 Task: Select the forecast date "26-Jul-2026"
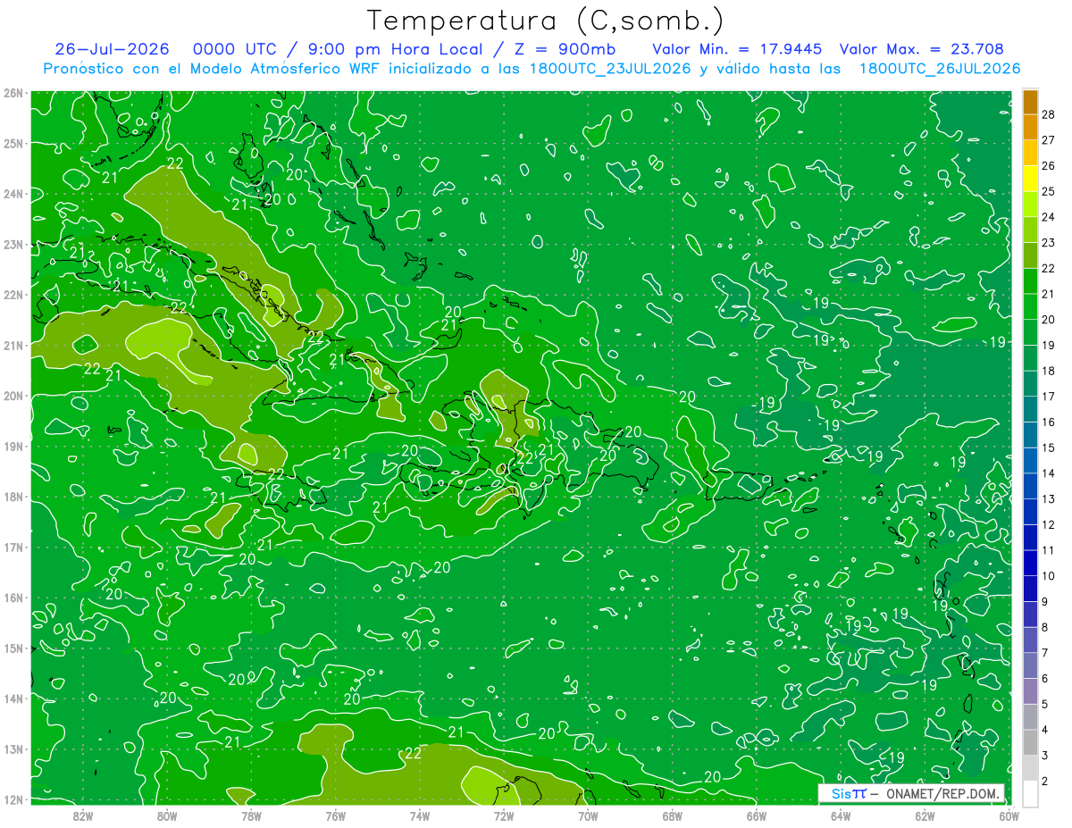click(114, 49)
